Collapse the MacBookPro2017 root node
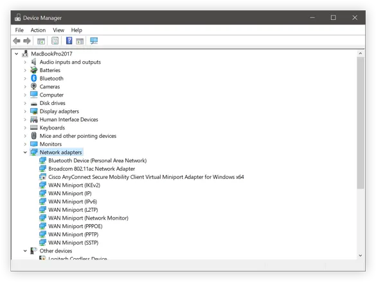 17,54
